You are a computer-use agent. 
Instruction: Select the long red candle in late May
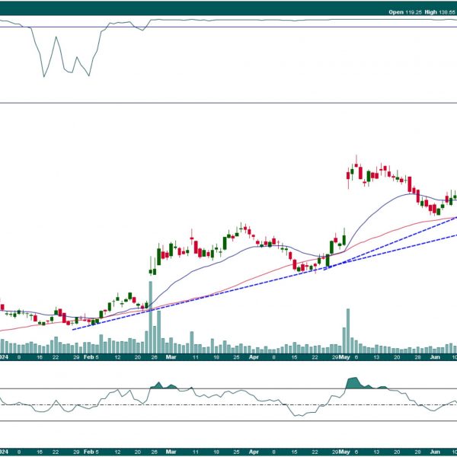(410, 184)
